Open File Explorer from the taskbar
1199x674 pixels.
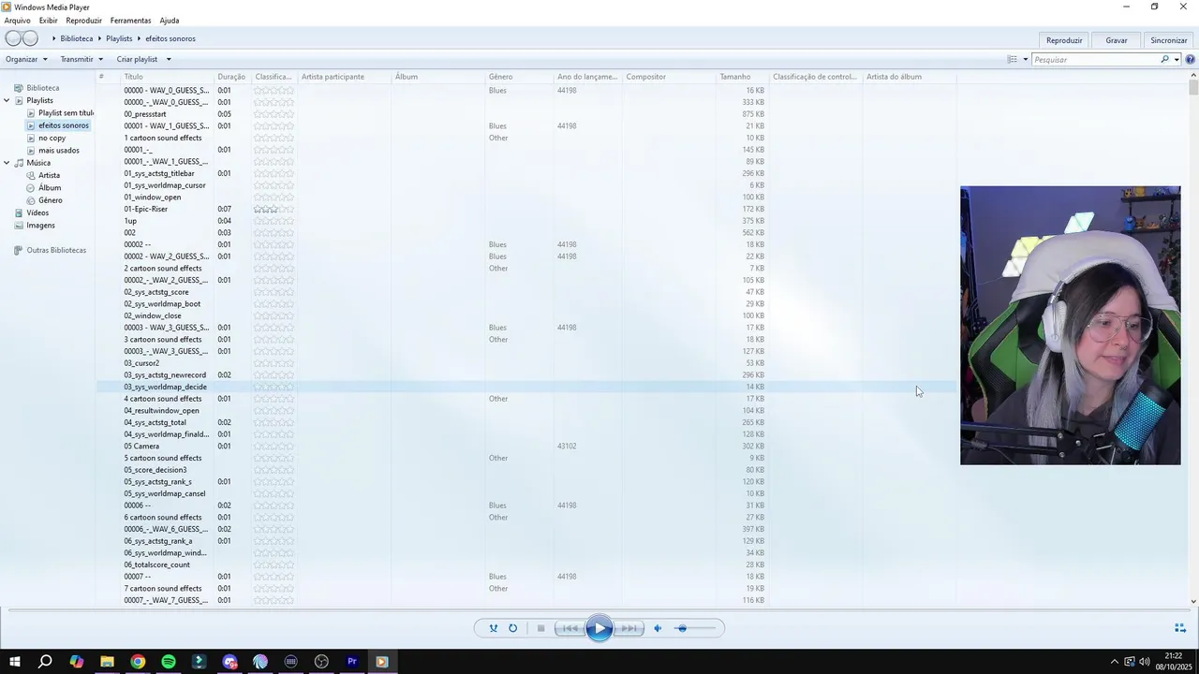coord(107,662)
